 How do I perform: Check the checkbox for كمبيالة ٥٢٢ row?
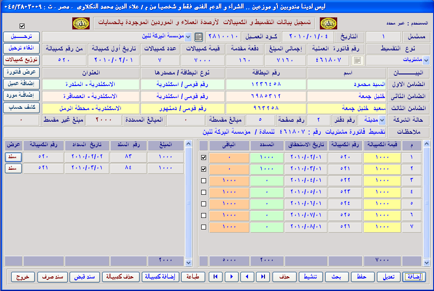204,181
